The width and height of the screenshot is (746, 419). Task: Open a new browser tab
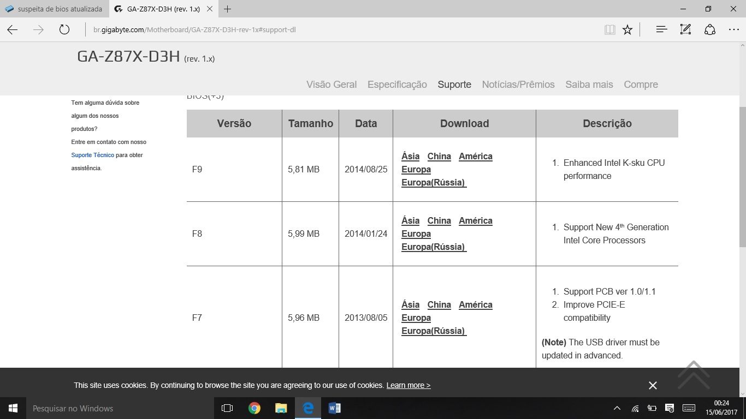pos(227,9)
